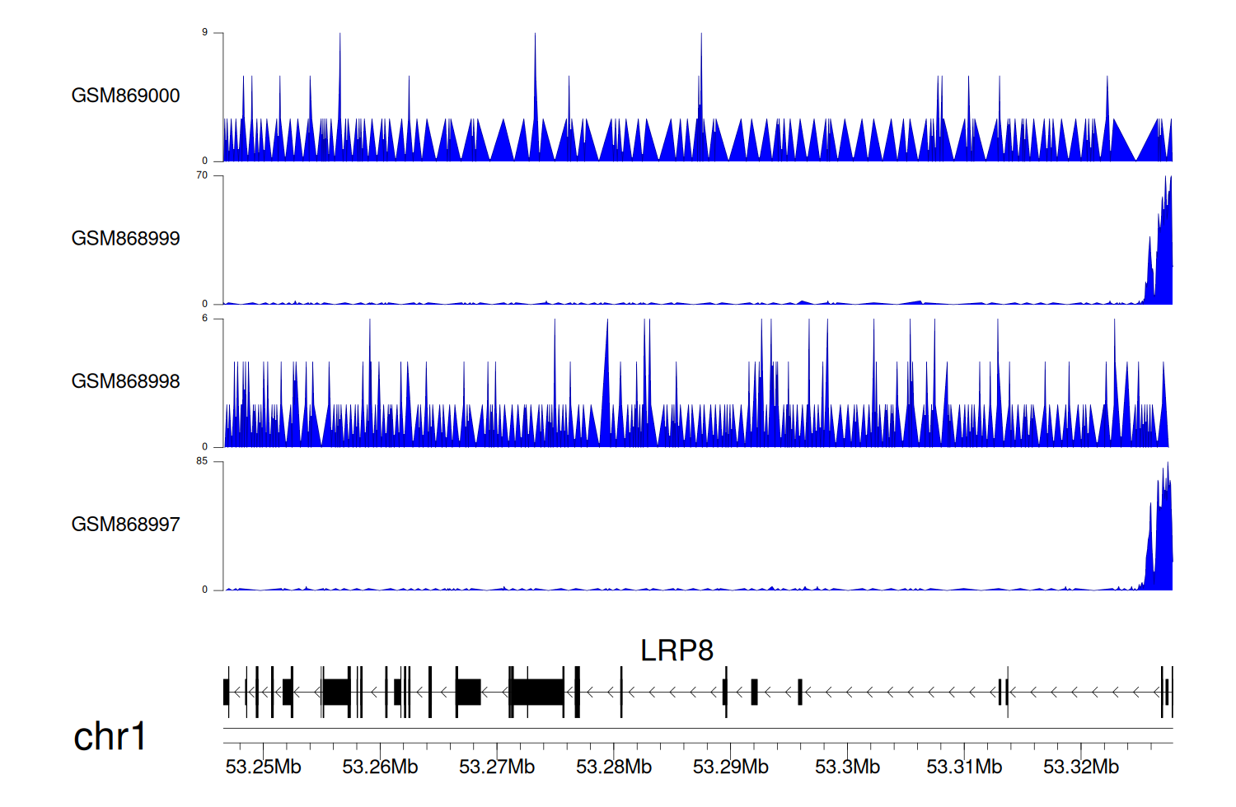Click the 53.27Mb axis label
The height and width of the screenshot is (807, 1236).
[x=497, y=767]
